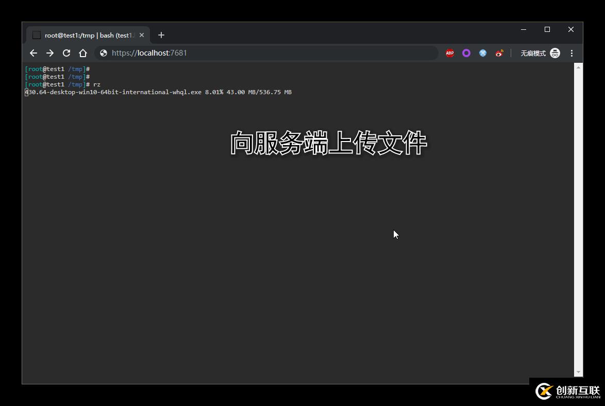Open the Chrome three-dot menu
The height and width of the screenshot is (406, 605).
(572, 52)
